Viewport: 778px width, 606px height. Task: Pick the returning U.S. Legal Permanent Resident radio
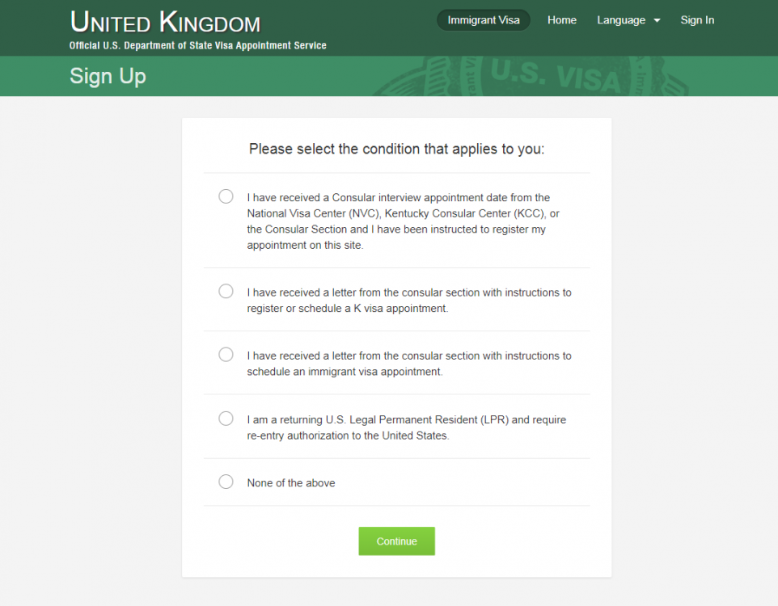[x=226, y=419]
